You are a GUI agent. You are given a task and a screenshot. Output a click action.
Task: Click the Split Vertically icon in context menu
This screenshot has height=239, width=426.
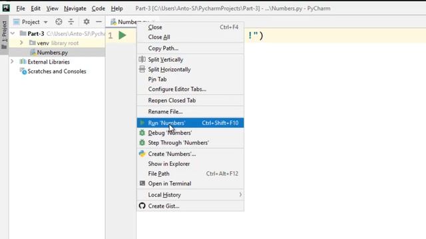point(142,59)
